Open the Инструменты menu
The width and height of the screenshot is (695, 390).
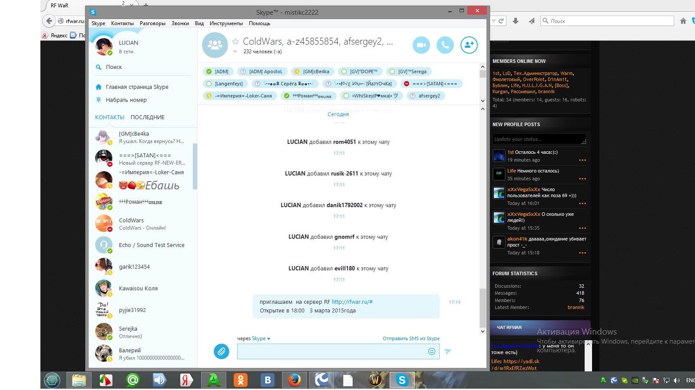pos(226,23)
